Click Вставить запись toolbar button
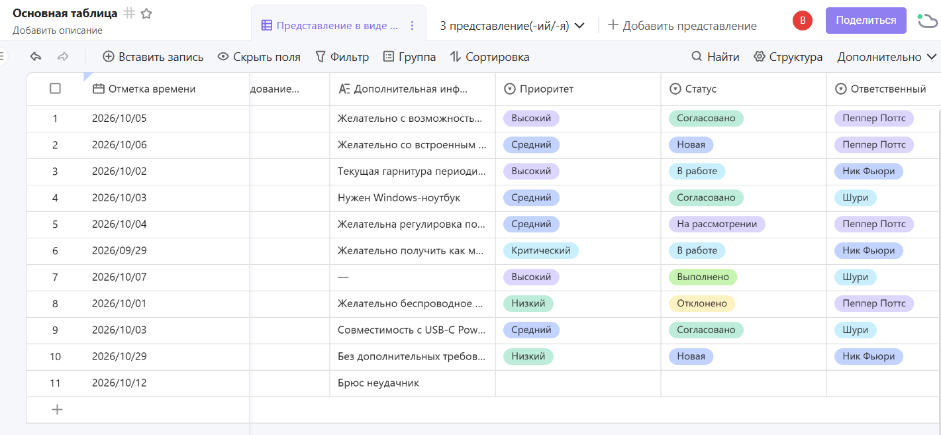The height and width of the screenshot is (435, 941). 153,57
